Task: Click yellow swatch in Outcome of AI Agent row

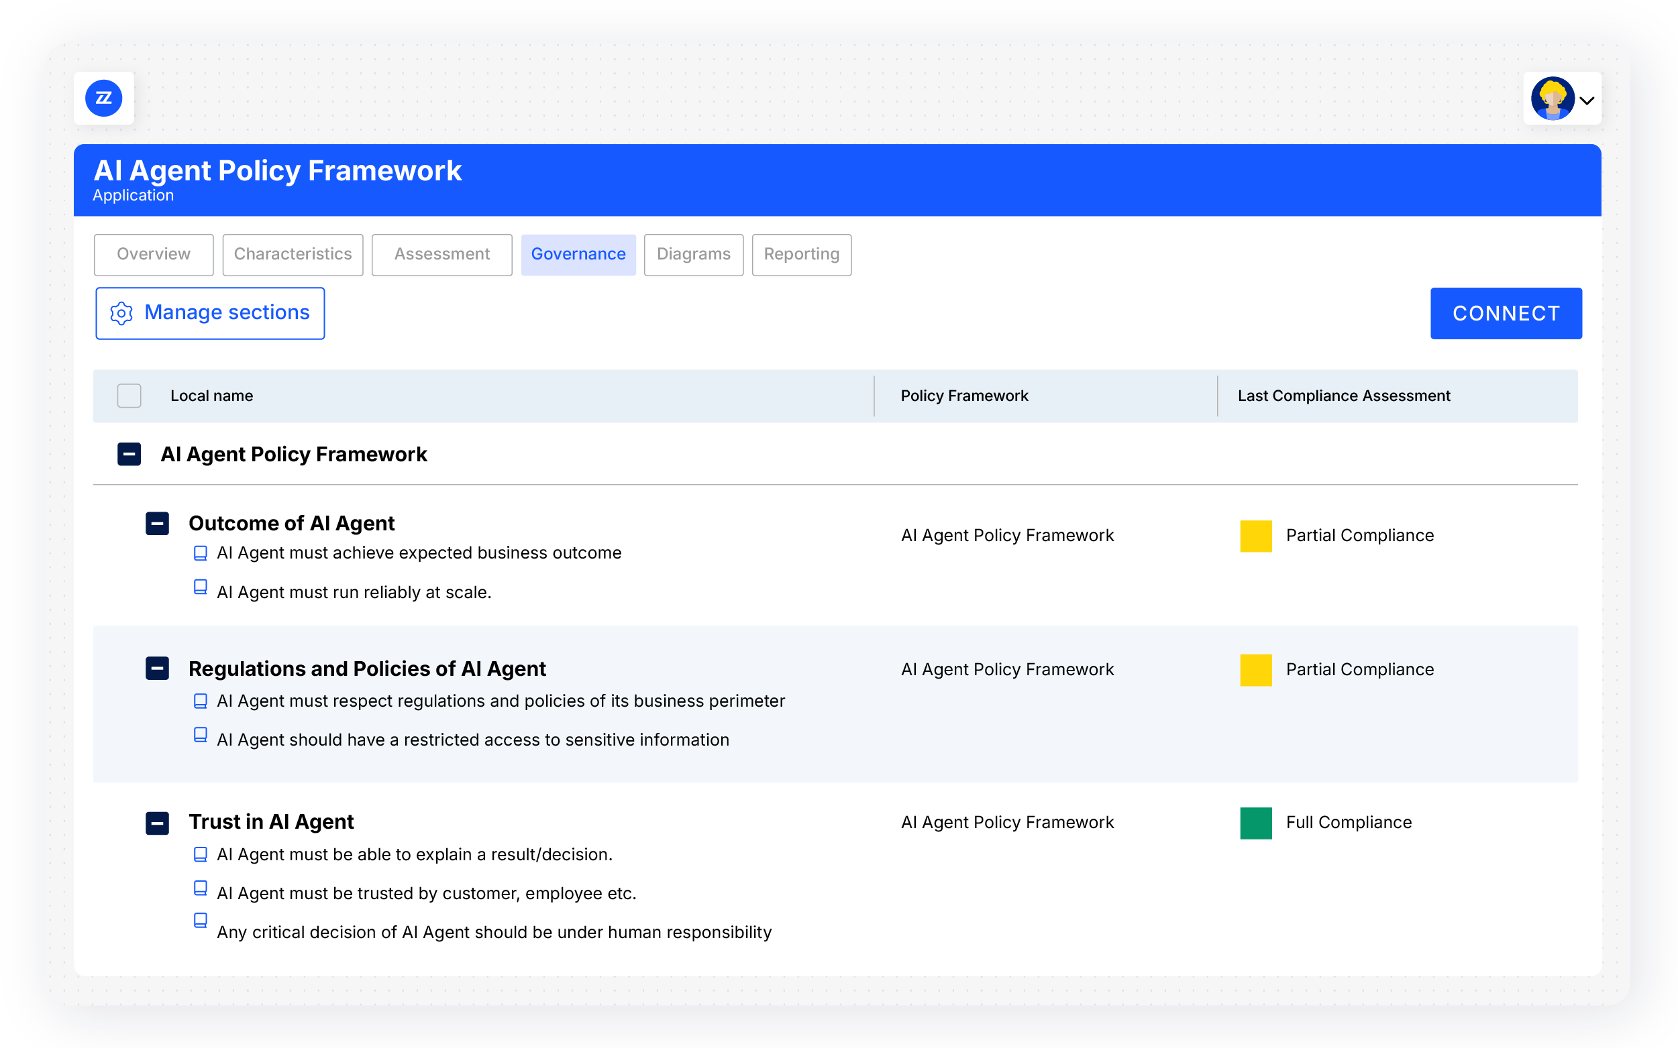Action: point(1256,536)
